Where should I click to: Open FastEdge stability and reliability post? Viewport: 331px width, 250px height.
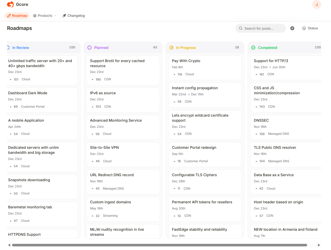[199, 229]
